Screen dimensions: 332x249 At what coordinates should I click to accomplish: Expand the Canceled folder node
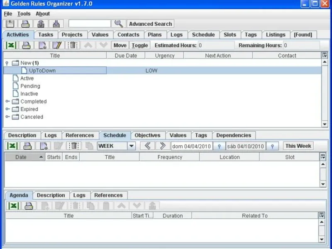pos(7,117)
